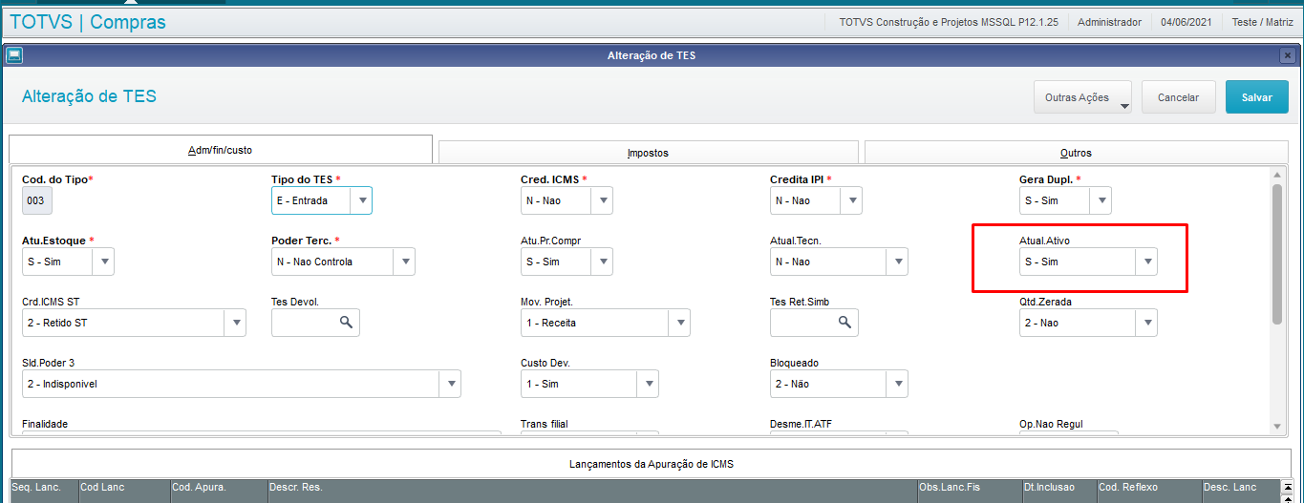The height and width of the screenshot is (503, 1304).
Task: Close the Alteração de TES window
Action: [x=1288, y=55]
